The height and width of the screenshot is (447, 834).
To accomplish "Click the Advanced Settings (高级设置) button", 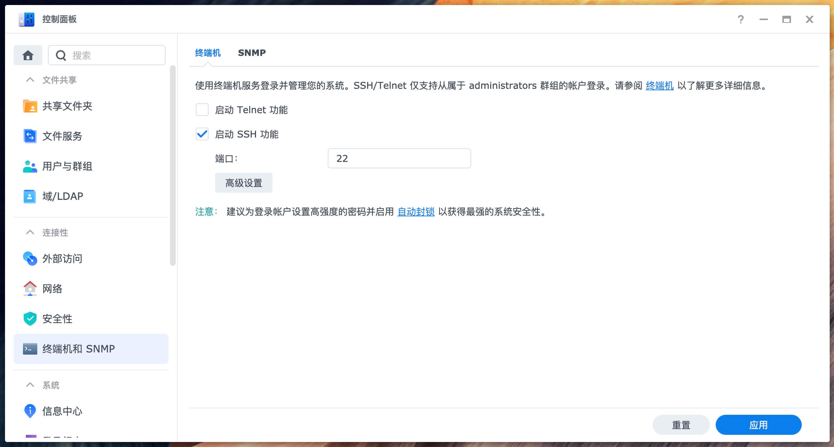I will [244, 183].
